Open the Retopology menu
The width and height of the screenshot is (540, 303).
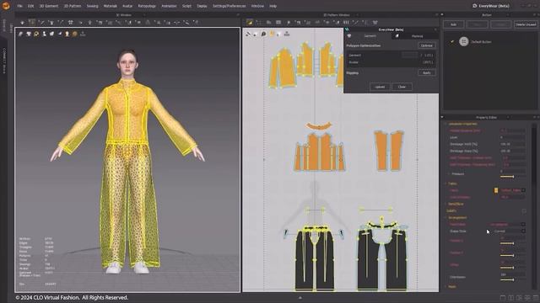[147, 6]
